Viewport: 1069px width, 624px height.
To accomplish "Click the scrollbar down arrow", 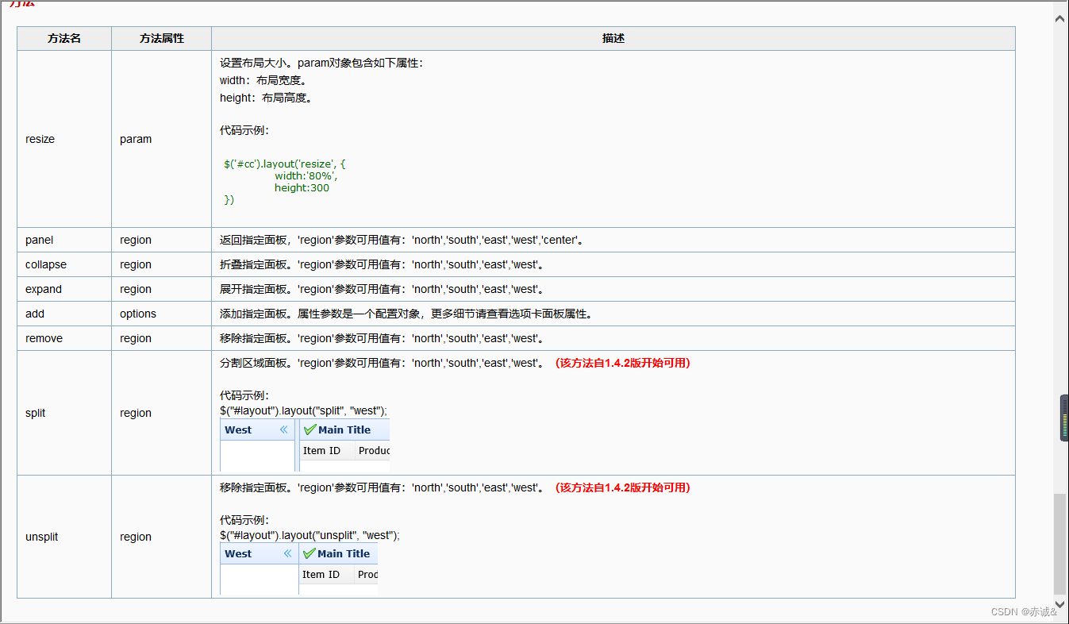I will [x=1059, y=604].
